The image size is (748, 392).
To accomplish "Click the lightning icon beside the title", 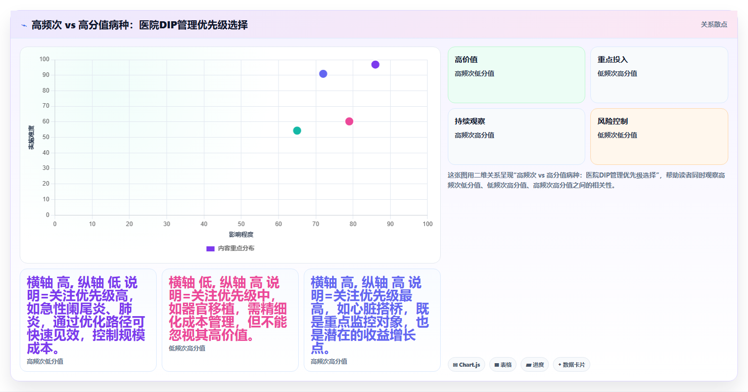I will [24, 25].
